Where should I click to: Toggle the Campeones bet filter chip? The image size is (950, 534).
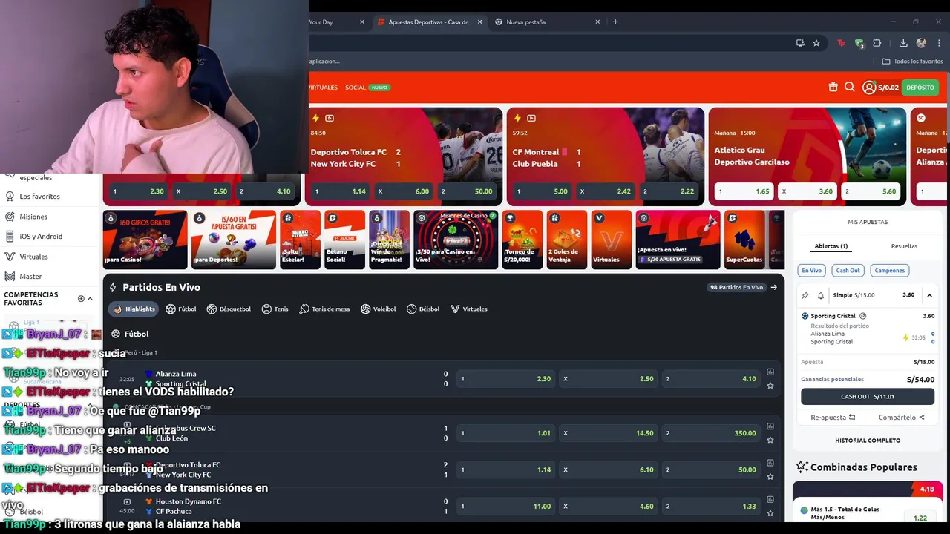point(889,271)
